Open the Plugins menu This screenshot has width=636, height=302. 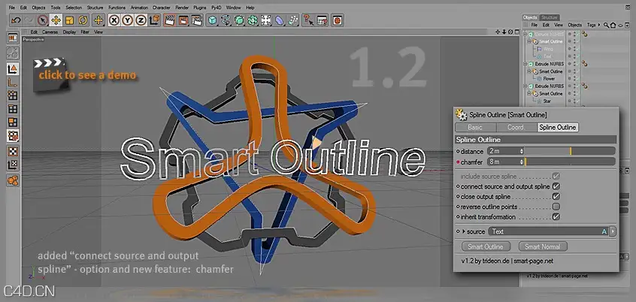pos(199,8)
